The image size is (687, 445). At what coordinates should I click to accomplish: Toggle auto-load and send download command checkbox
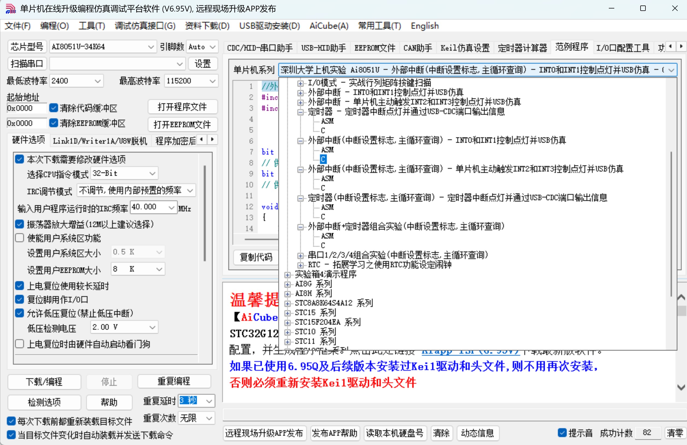[11, 435]
